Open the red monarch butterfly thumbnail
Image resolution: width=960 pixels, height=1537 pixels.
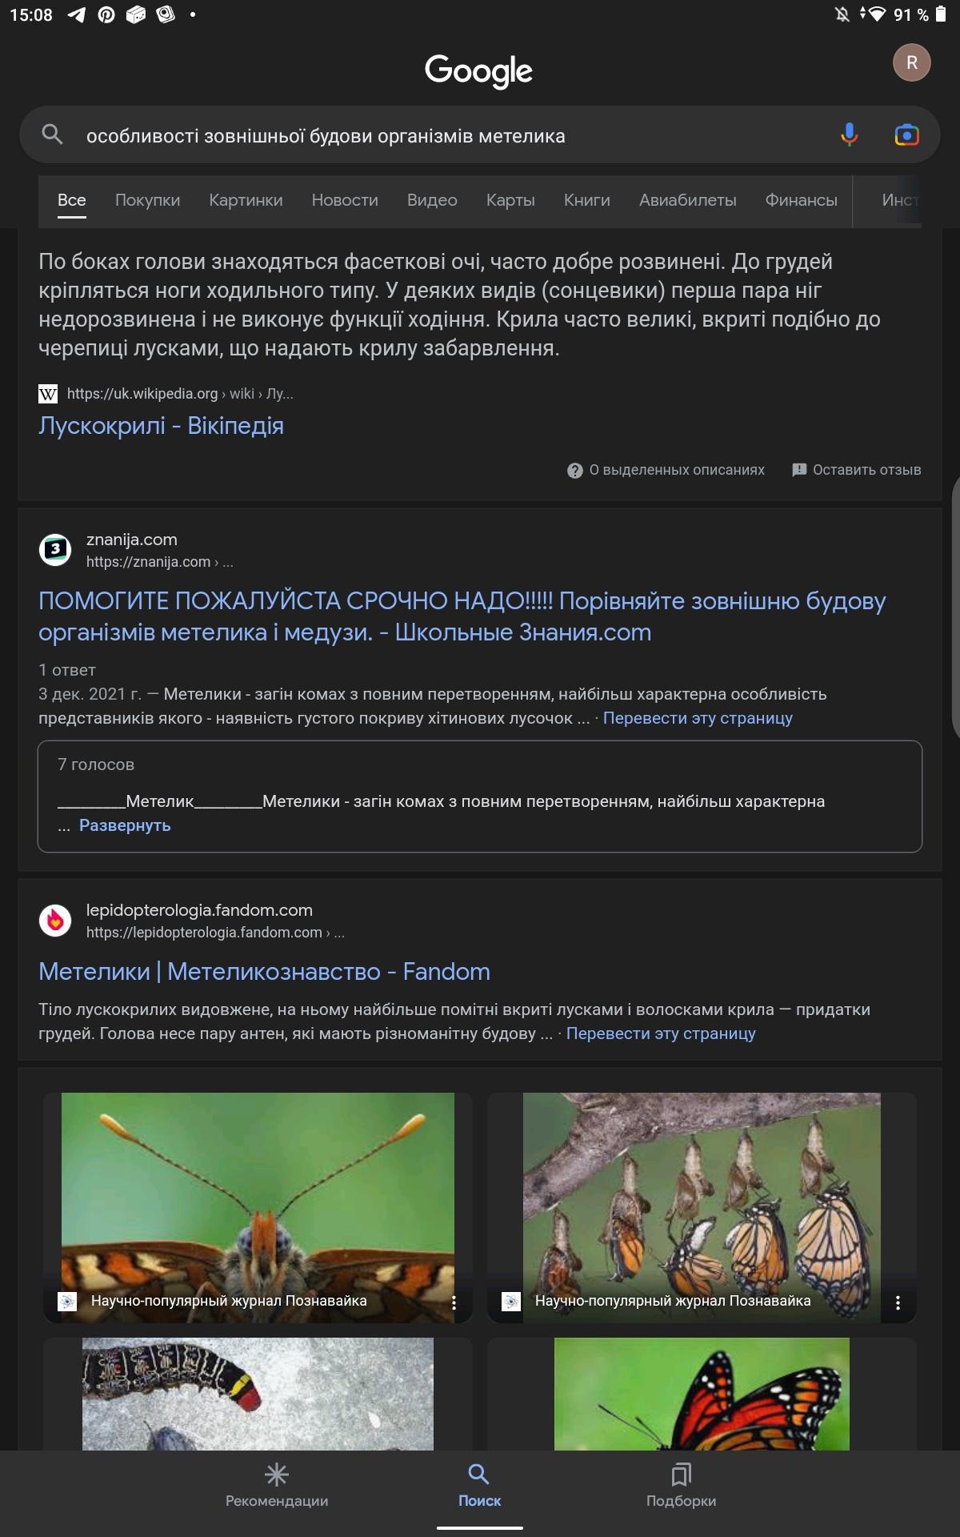[x=702, y=1394]
